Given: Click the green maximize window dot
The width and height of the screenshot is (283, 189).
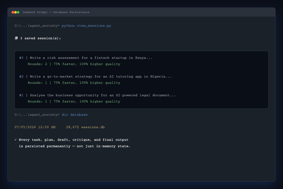Looking at the screenshot, I should pos(18,12).
